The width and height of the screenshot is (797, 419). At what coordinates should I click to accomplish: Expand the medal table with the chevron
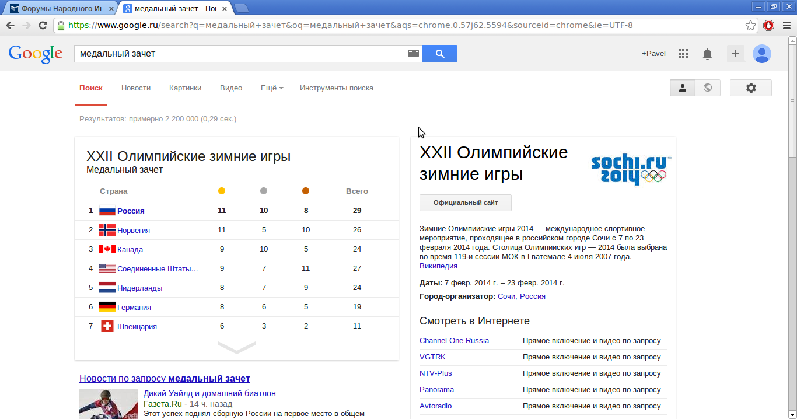[237, 348]
